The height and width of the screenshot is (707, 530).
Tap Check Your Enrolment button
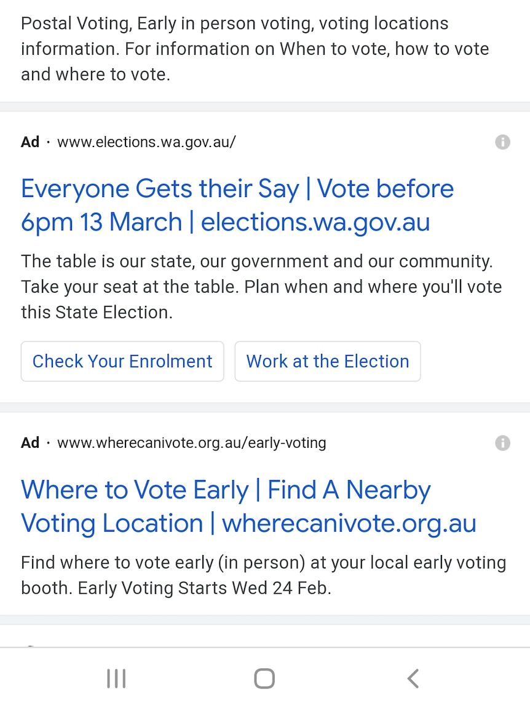[x=122, y=361]
